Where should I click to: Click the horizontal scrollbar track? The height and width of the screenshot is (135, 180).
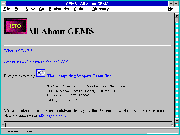[x=87, y=125]
